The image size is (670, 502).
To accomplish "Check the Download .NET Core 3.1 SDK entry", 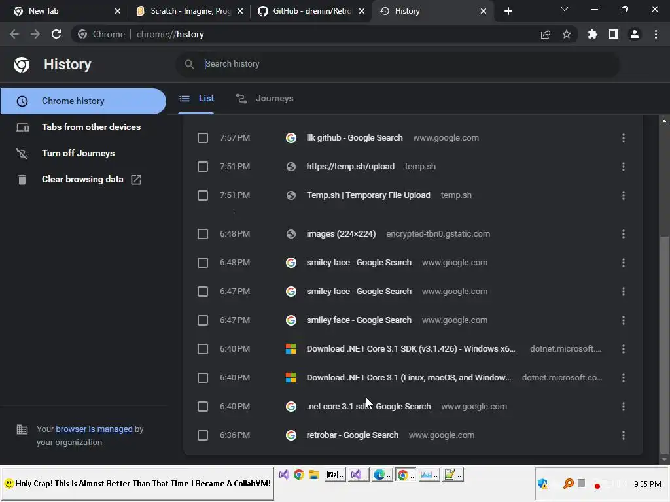I will [x=203, y=349].
